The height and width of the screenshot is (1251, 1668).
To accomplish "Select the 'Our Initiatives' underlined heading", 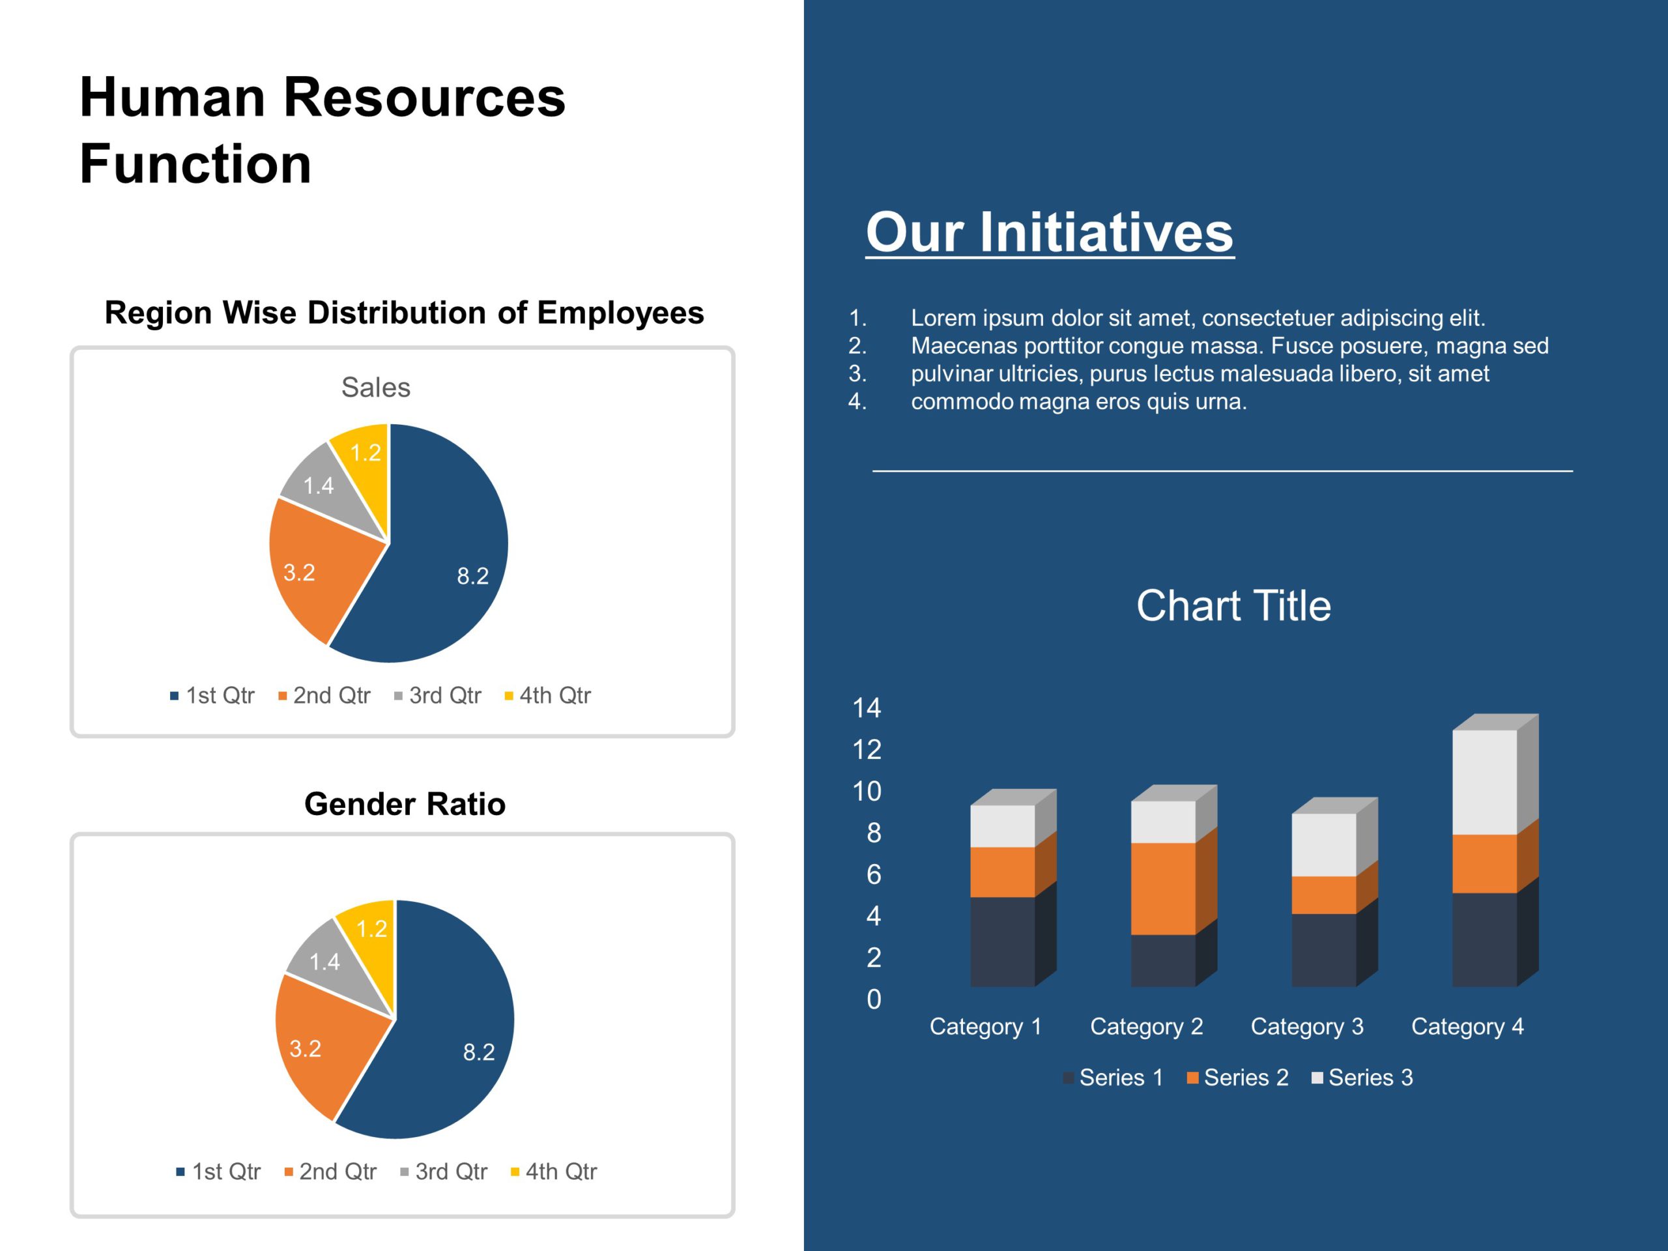I will 1050,232.
